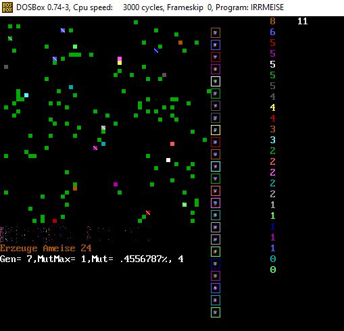344x331 pixels.
Task: Click the white number 11 at top
Action: [x=302, y=21]
